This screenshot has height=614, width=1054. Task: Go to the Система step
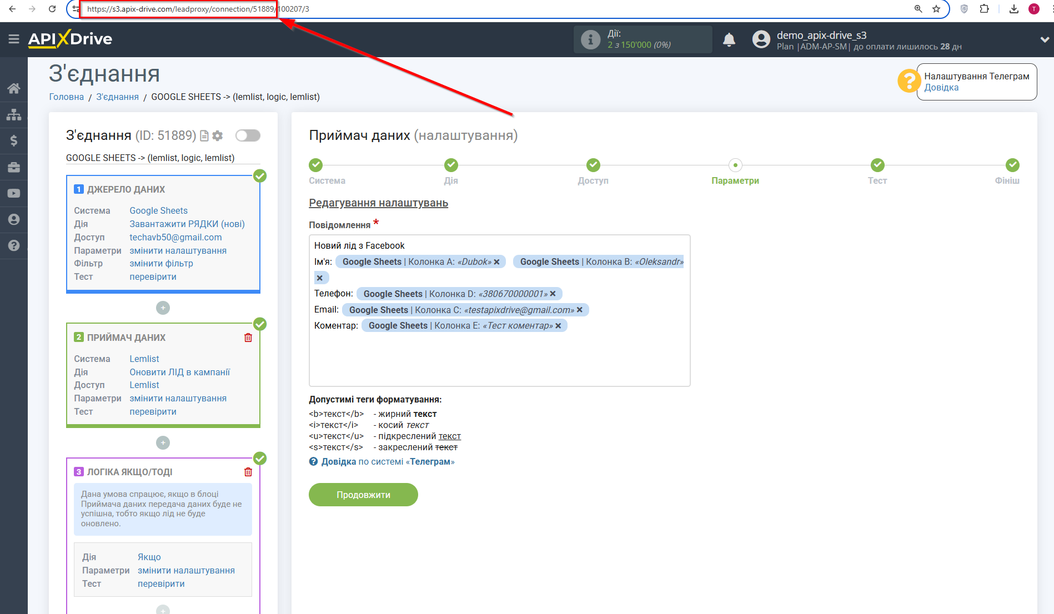pos(316,165)
